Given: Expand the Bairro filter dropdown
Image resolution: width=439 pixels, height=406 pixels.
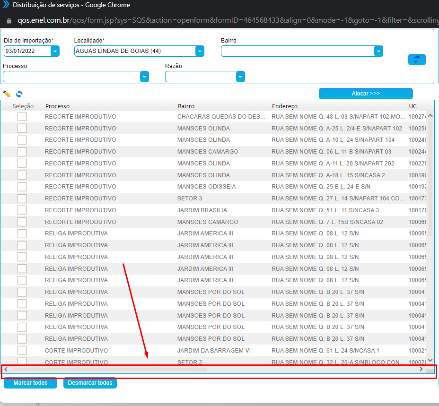Looking at the screenshot, I should coord(378,51).
